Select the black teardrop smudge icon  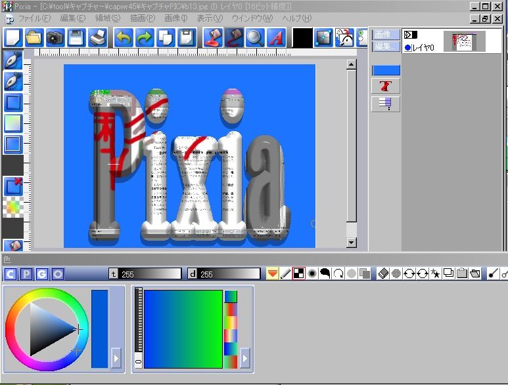[x=325, y=274]
